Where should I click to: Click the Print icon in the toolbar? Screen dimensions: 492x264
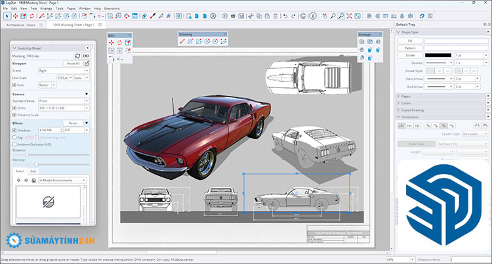[303, 16]
